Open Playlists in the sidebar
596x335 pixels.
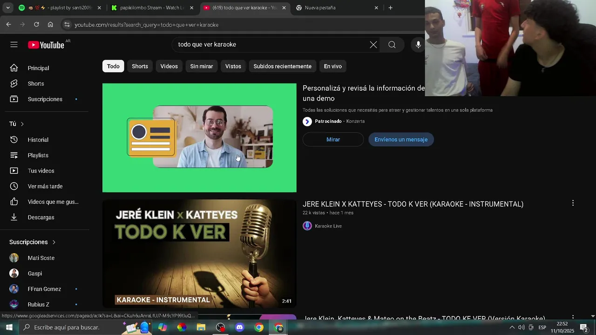pos(47,155)
